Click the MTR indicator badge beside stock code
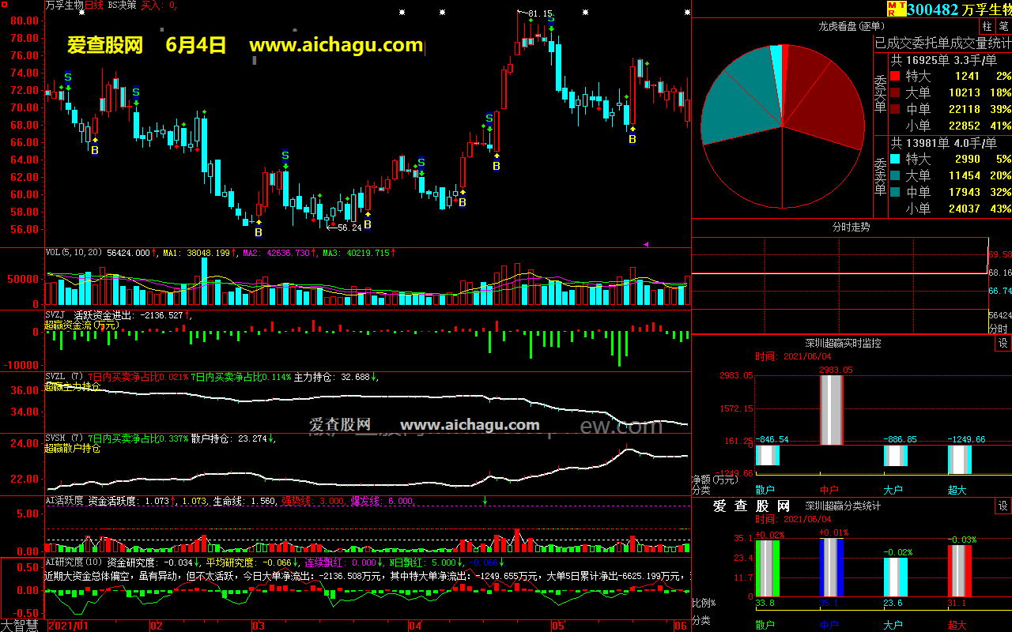Screen dimensions: 1012x632 (895, 9)
